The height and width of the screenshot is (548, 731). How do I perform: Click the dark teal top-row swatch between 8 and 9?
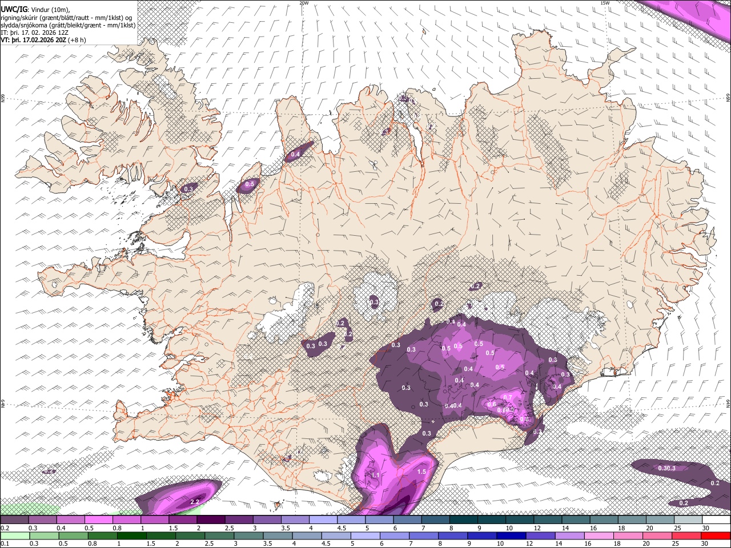[x=464, y=519]
